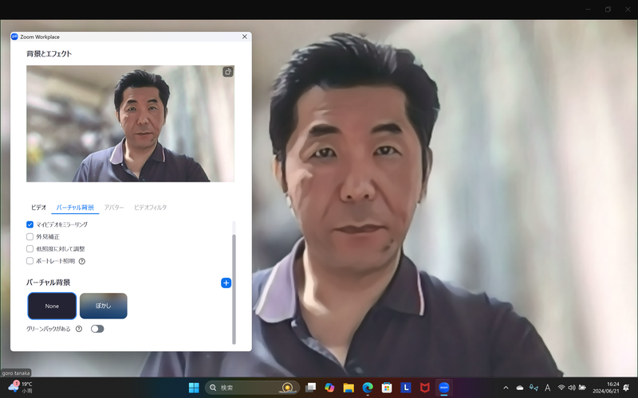This screenshot has height=398, width=638.
Task: Select the None virtual background
Action: coord(52,306)
